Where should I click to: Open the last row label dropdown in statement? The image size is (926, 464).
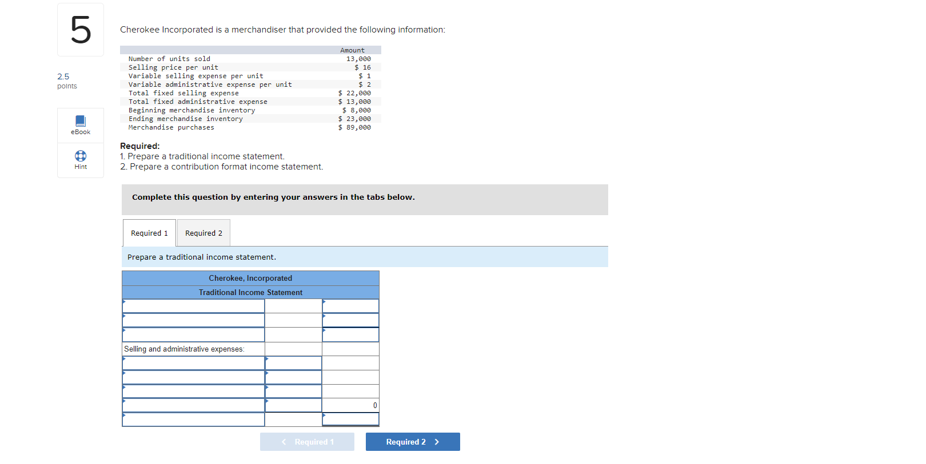(x=193, y=419)
